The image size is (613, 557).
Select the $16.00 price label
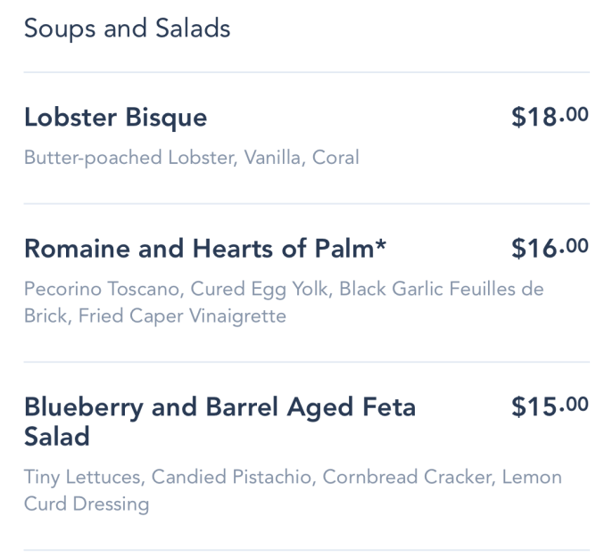tap(550, 248)
